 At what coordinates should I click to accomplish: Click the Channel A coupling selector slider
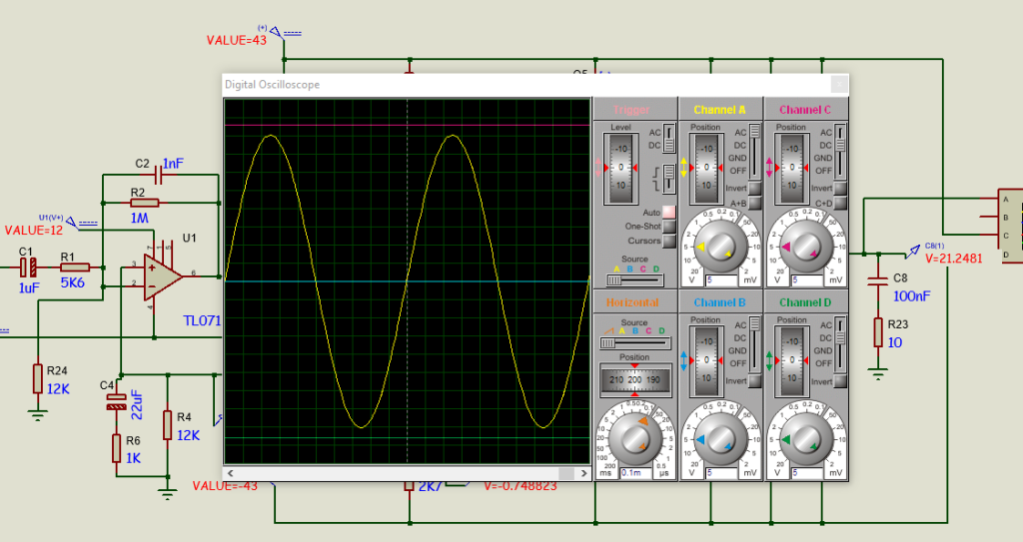point(755,150)
